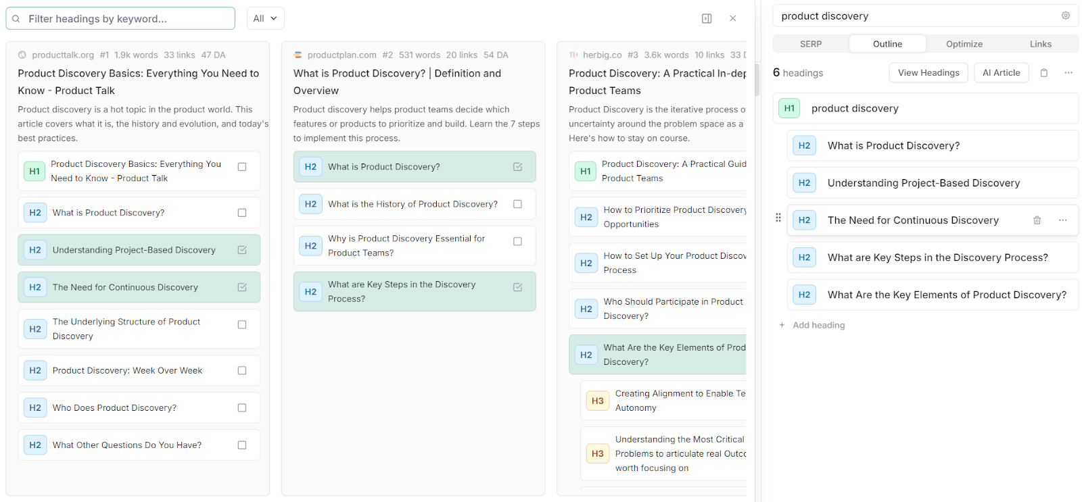This screenshot has height=502, width=1082.
Task: Open settings gear beside product discovery keyword
Action: (x=1066, y=16)
